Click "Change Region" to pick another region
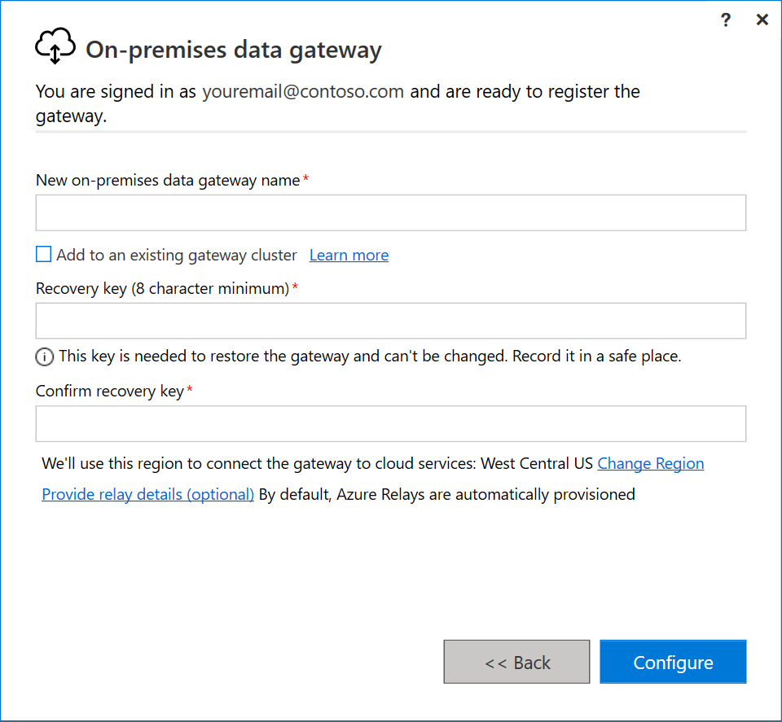This screenshot has width=782, height=722. coord(651,463)
